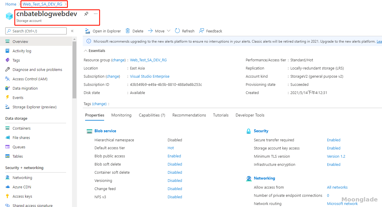Click the storage account cube icon
Viewport: 382px width, 207px height.
pos(9,16)
